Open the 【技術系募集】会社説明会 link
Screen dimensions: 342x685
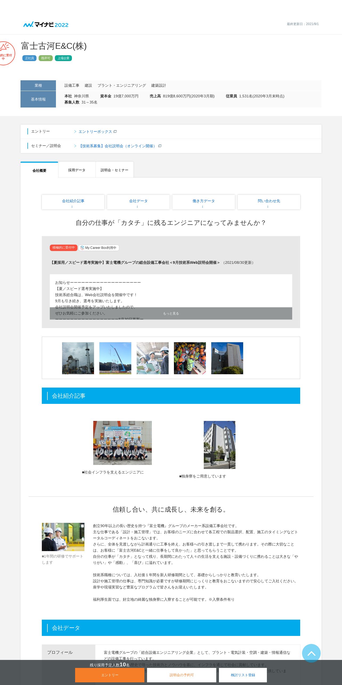pyautogui.click(x=117, y=146)
